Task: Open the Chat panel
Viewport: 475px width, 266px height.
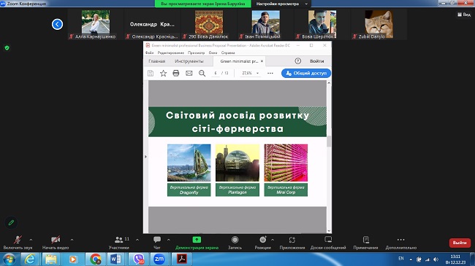Action: pyautogui.click(x=157, y=243)
